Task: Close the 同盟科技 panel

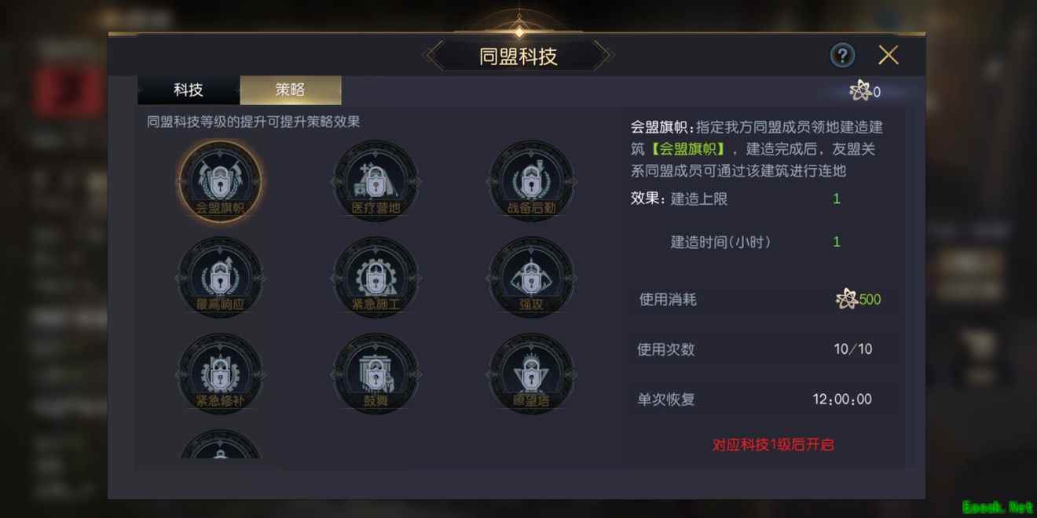Action: [889, 55]
